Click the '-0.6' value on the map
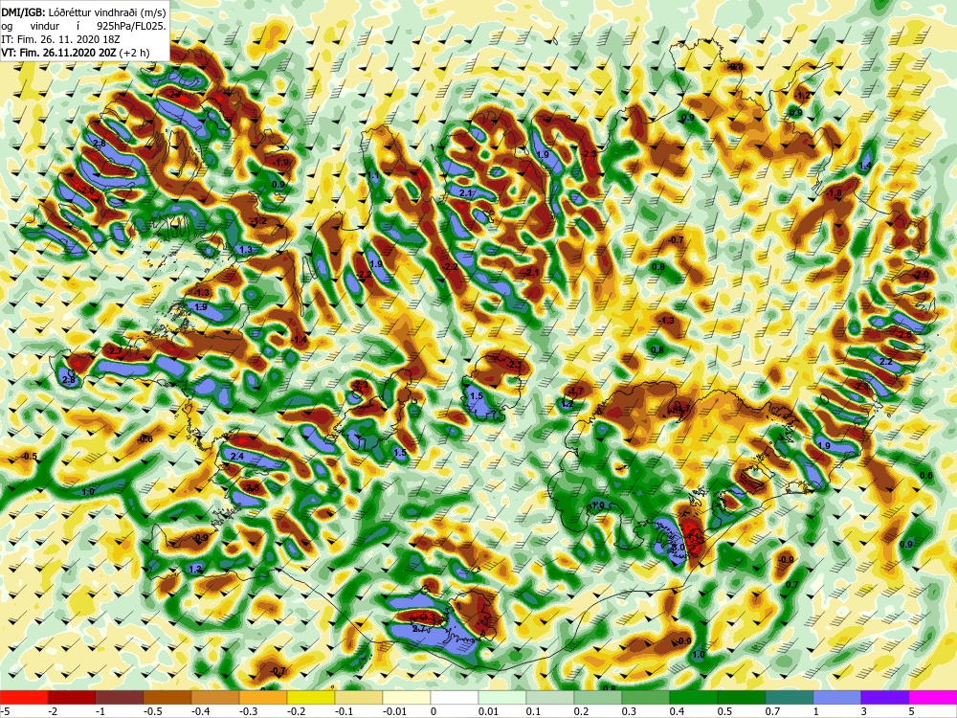This screenshot has width=957, height=718. pyautogui.click(x=145, y=439)
